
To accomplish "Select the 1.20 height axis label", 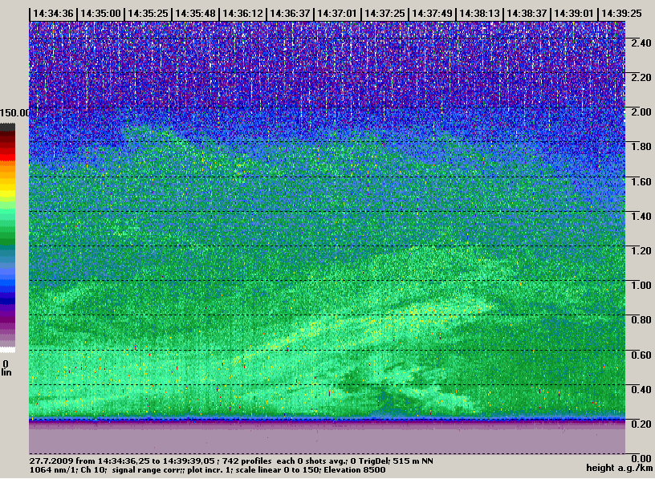I will pyautogui.click(x=641, y=250).
